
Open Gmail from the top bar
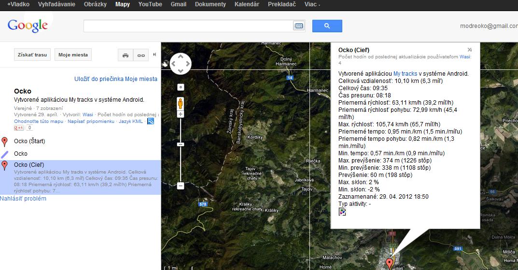click(x=179, y=4)
